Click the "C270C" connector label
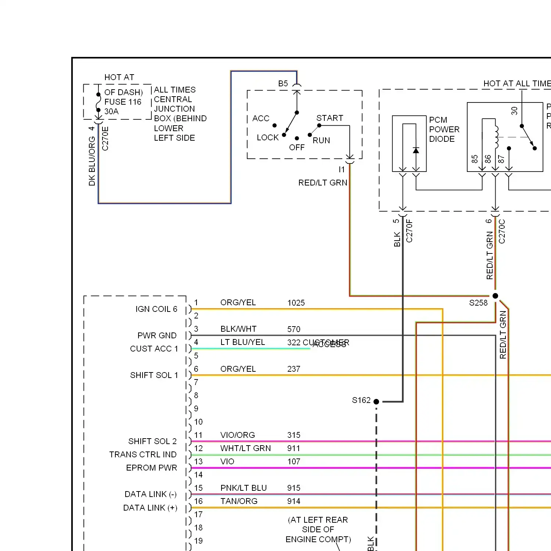This screenshot has width=551, height=551. pos(502,231)
